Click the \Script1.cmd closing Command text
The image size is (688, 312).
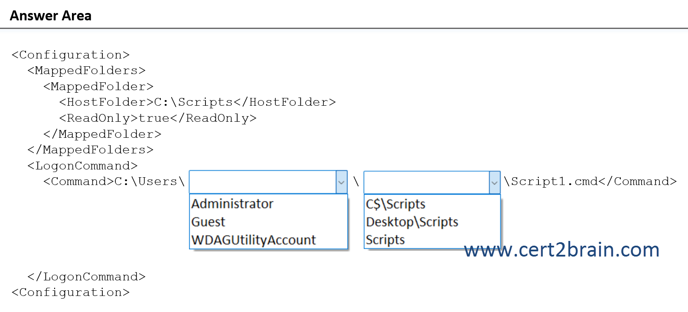point(590,182)
